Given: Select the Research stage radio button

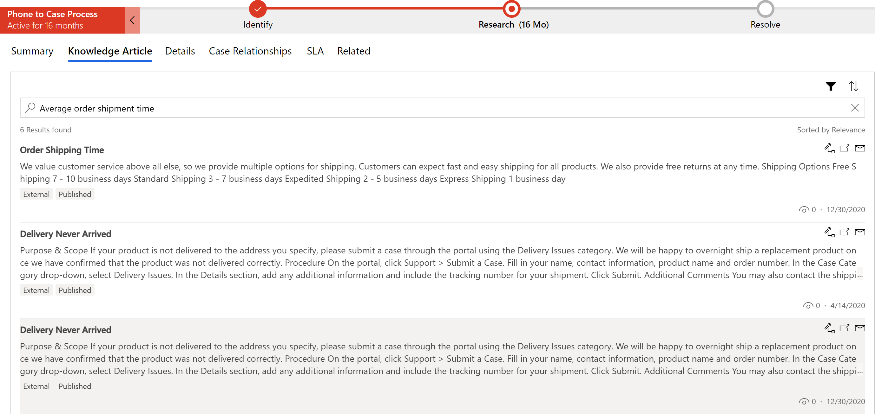Looking at the screenshot, I should pyautogui.click(x=511, y=8).
